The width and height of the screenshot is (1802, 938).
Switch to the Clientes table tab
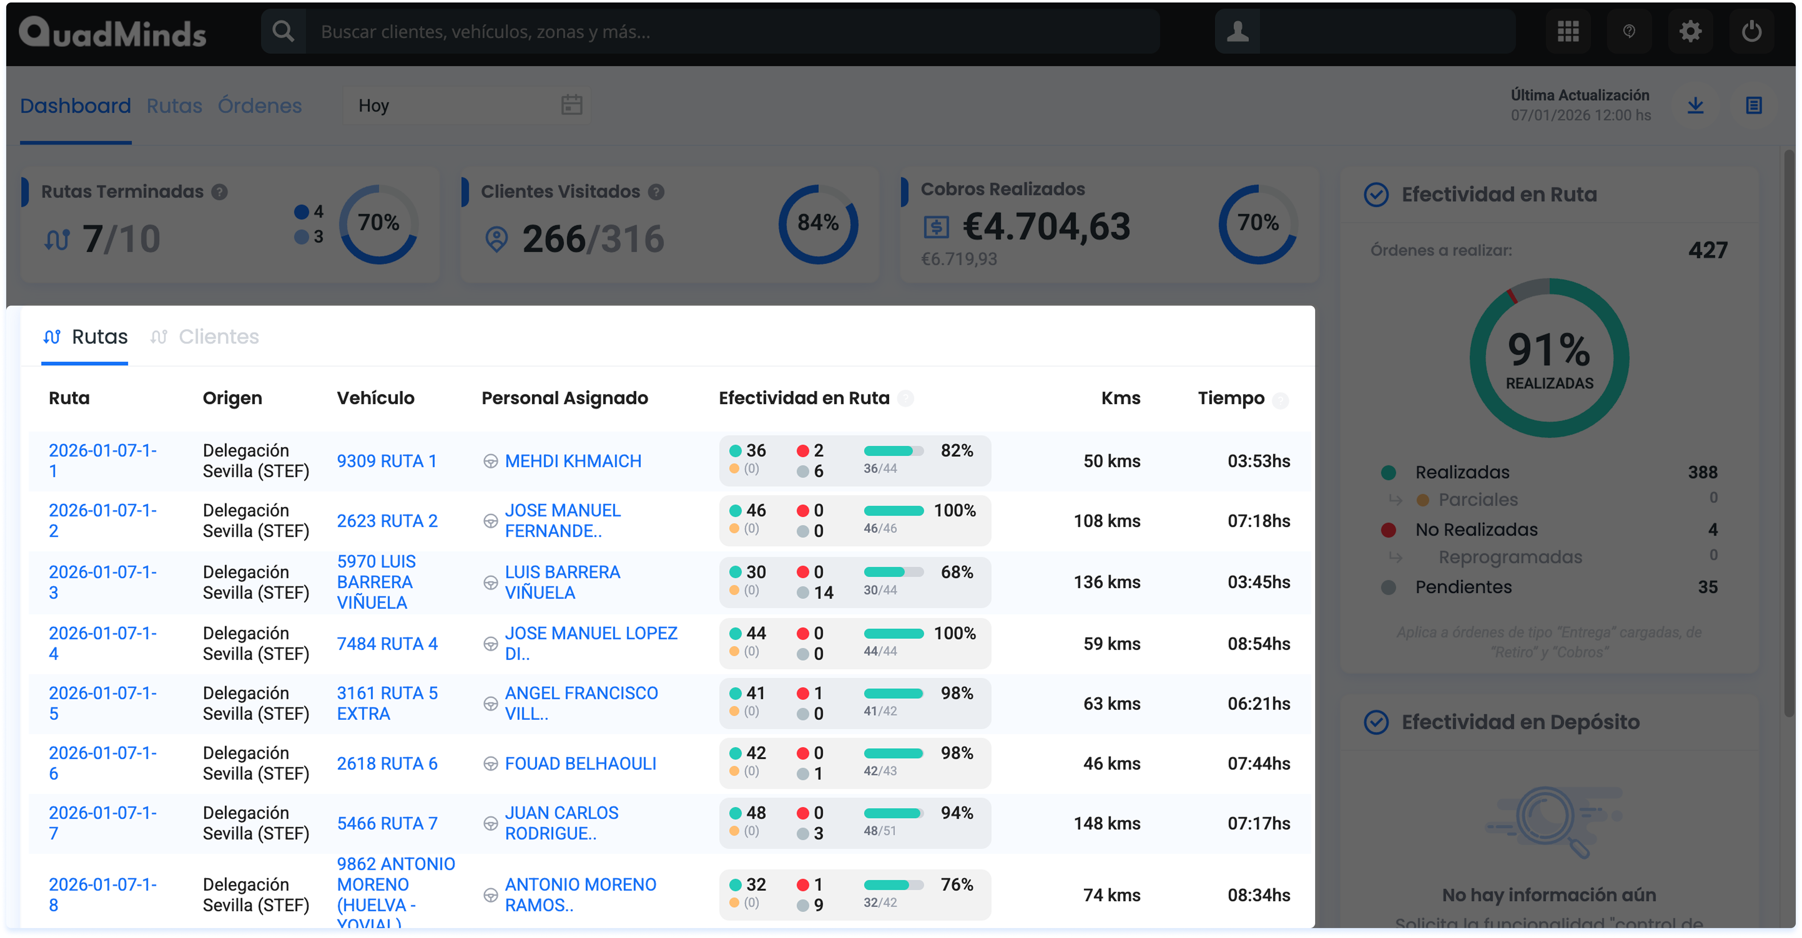[x=218, y=337]
